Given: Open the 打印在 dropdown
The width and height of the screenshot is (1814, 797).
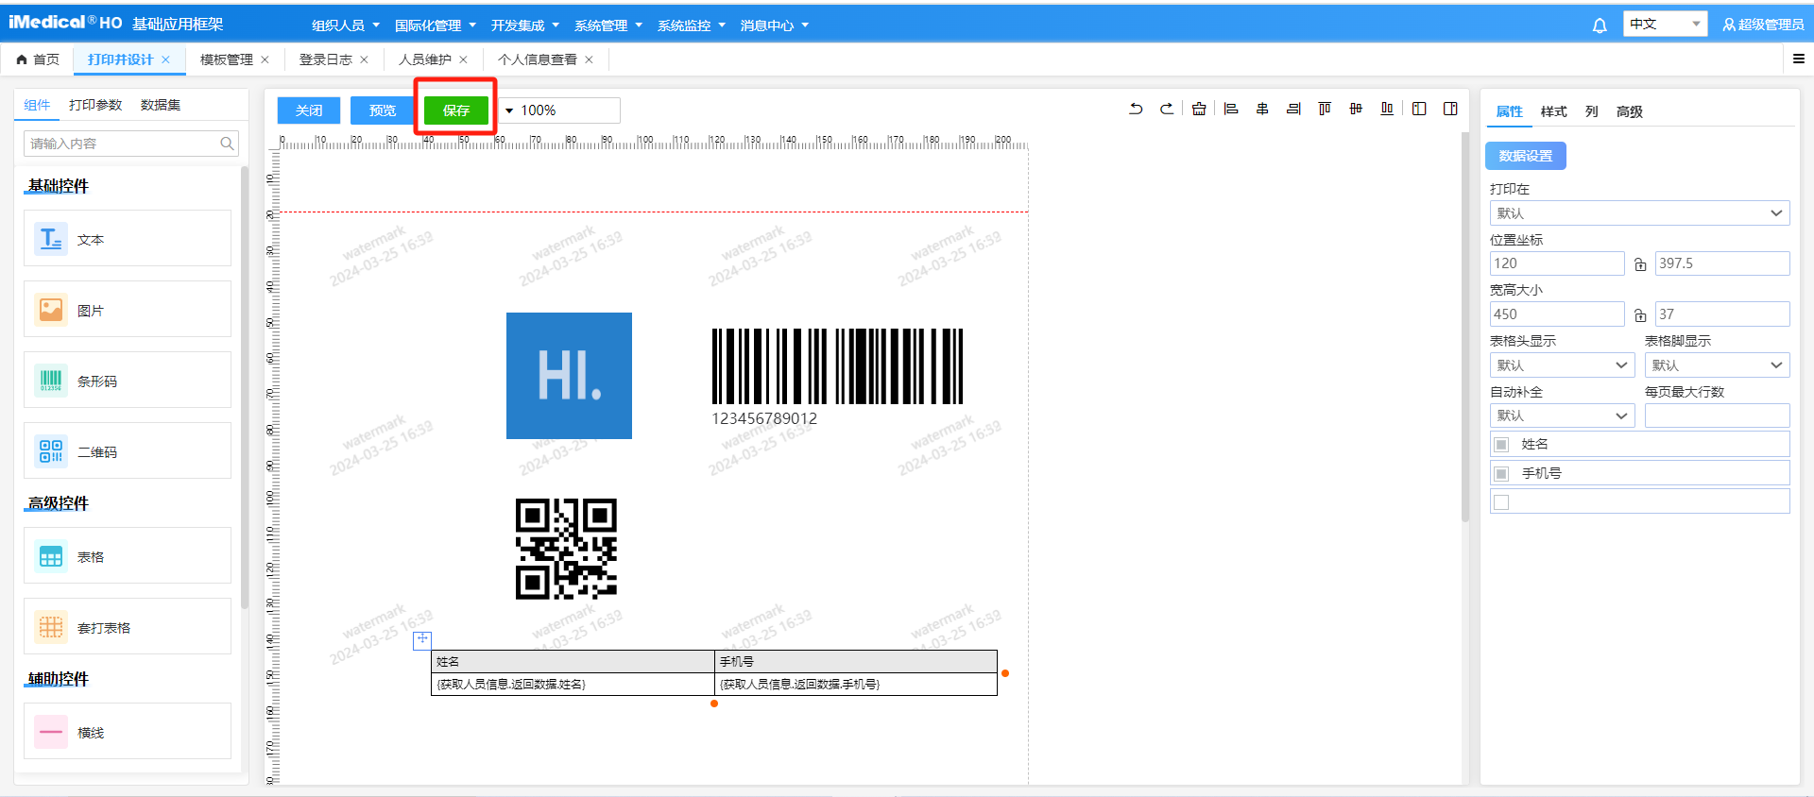Looking at the screenshot, I should tap(1639, 213).
